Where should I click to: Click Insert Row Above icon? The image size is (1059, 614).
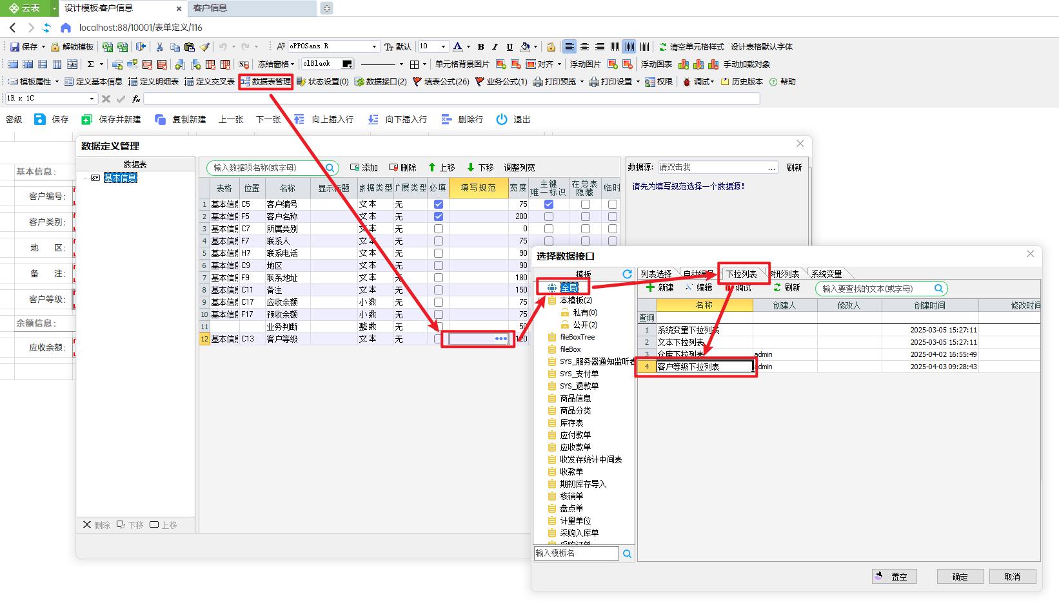click(299, 119)
